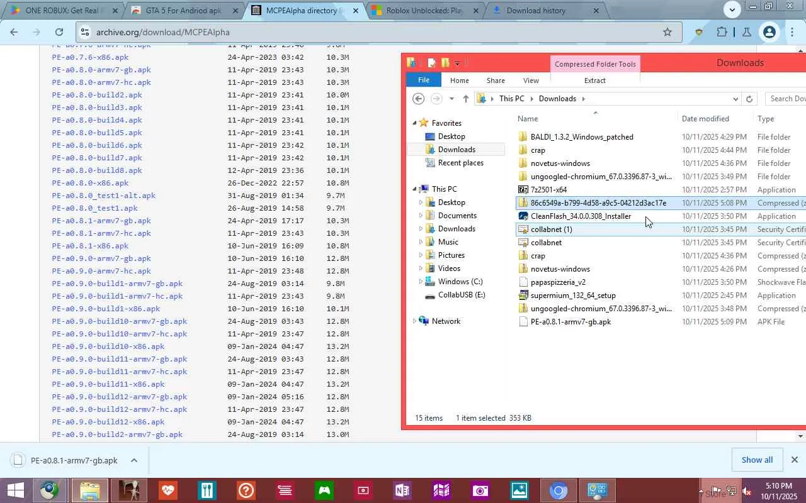This screenshot has height=503, width=806.
Task: Close the downloads shelf in Chrome
Action: click(x=795, y=460)
